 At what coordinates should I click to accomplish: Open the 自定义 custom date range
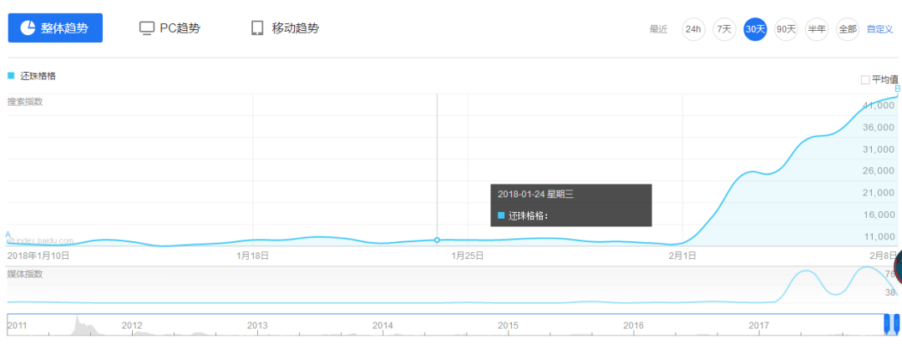pyautogui.click(x=879, y=28)
